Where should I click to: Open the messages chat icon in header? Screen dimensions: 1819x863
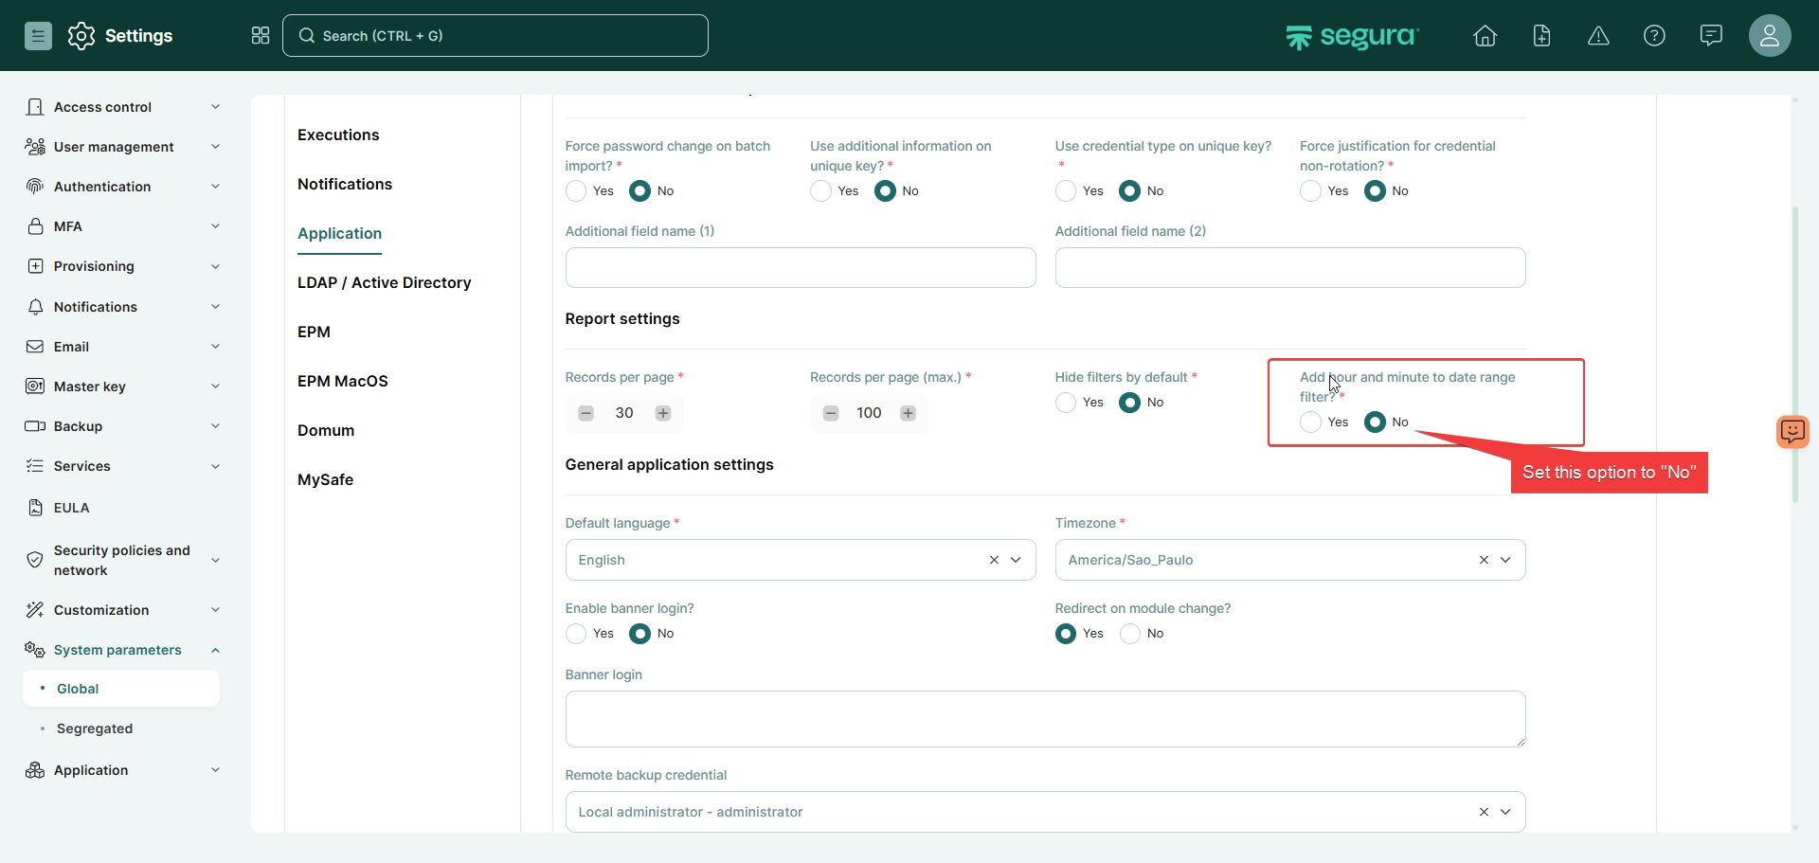point(1711,36)
